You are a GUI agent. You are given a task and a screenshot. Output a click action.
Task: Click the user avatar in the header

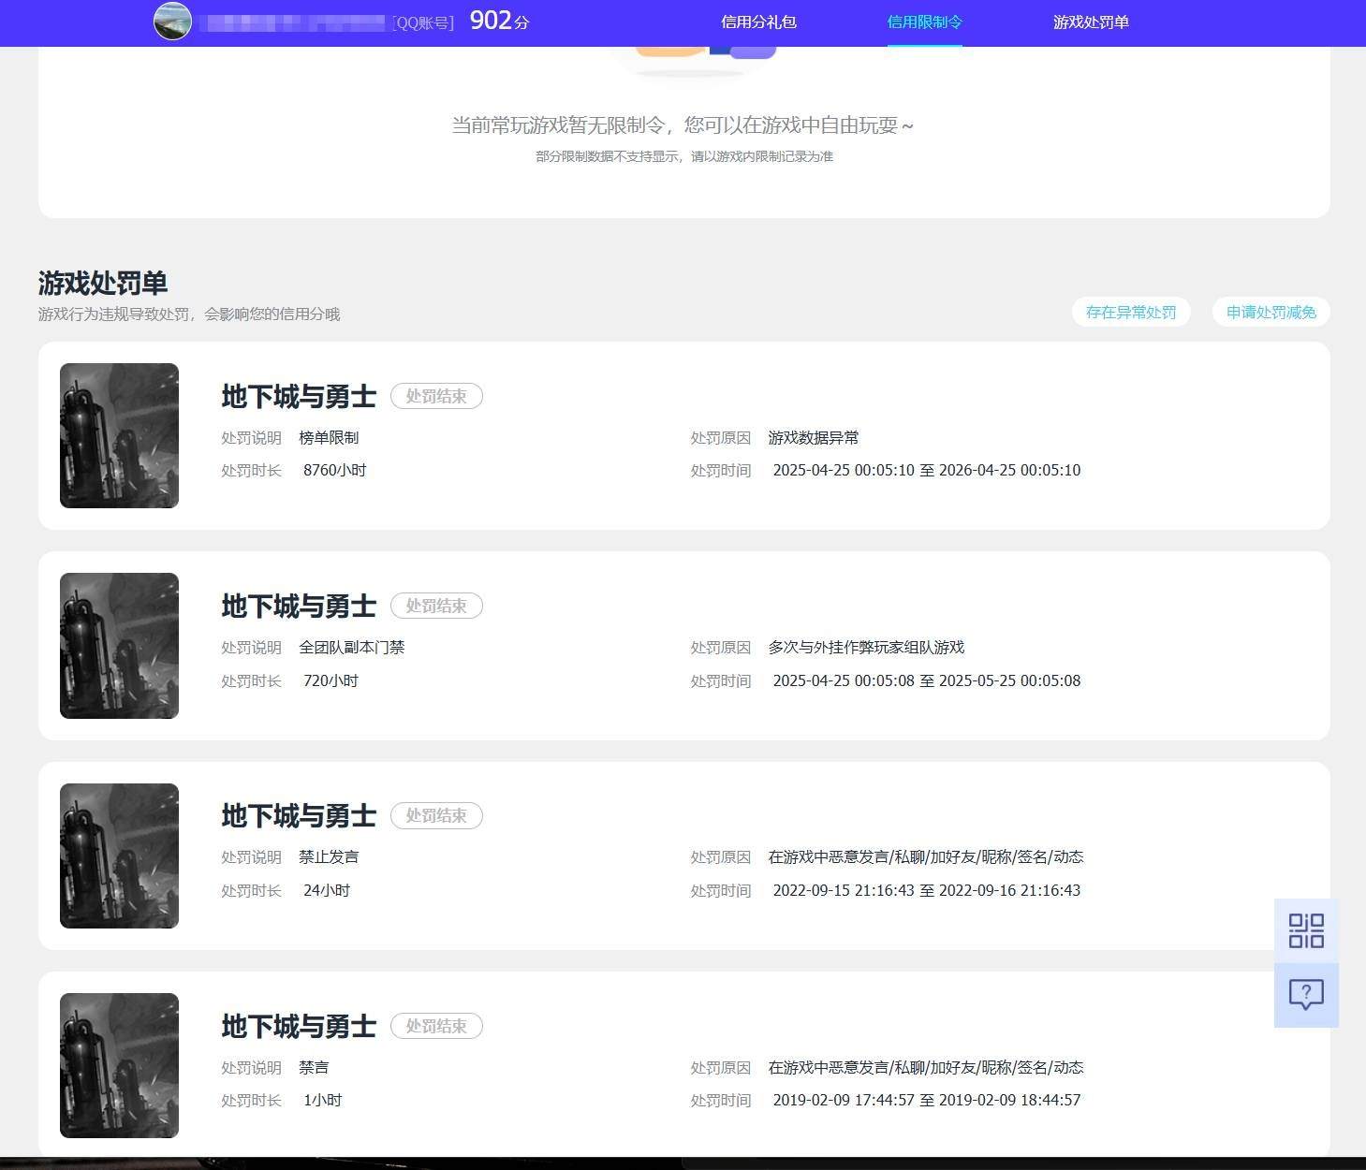(x=172, y=22)
